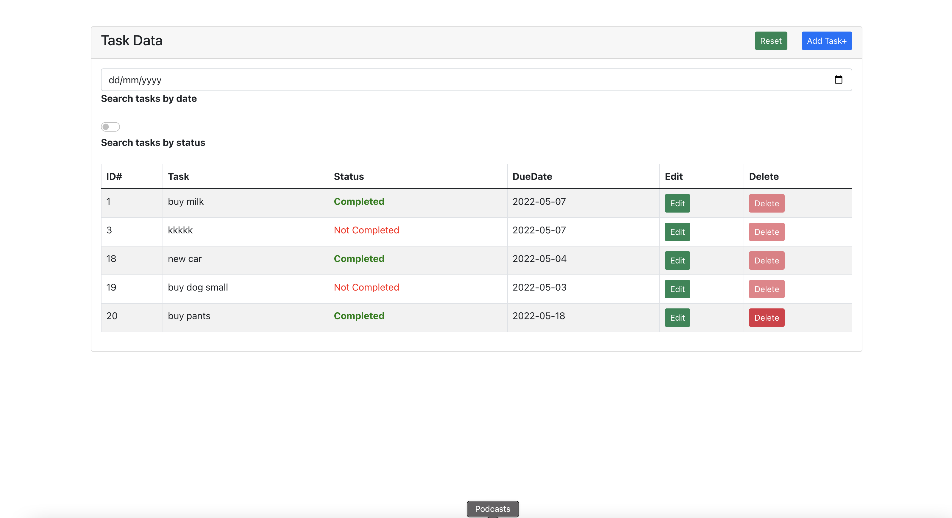The width and height of the screenshot is (952, 518).
Task: Click Completed status for new car
Action: tap(359, 259)
